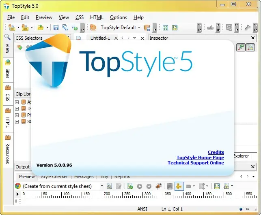Open the dropdown arrow beside Open folder
261x215 pixels.
coord(47,28)
